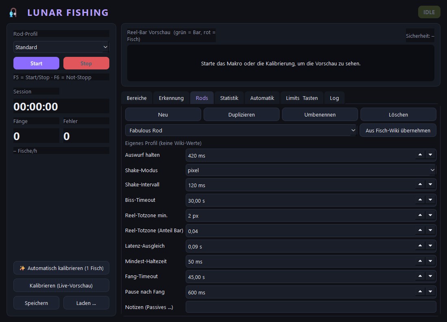Decrease Reel-Totzone min. with down arrow
This screenshot has width=447, height=322.
pos(430,215)
